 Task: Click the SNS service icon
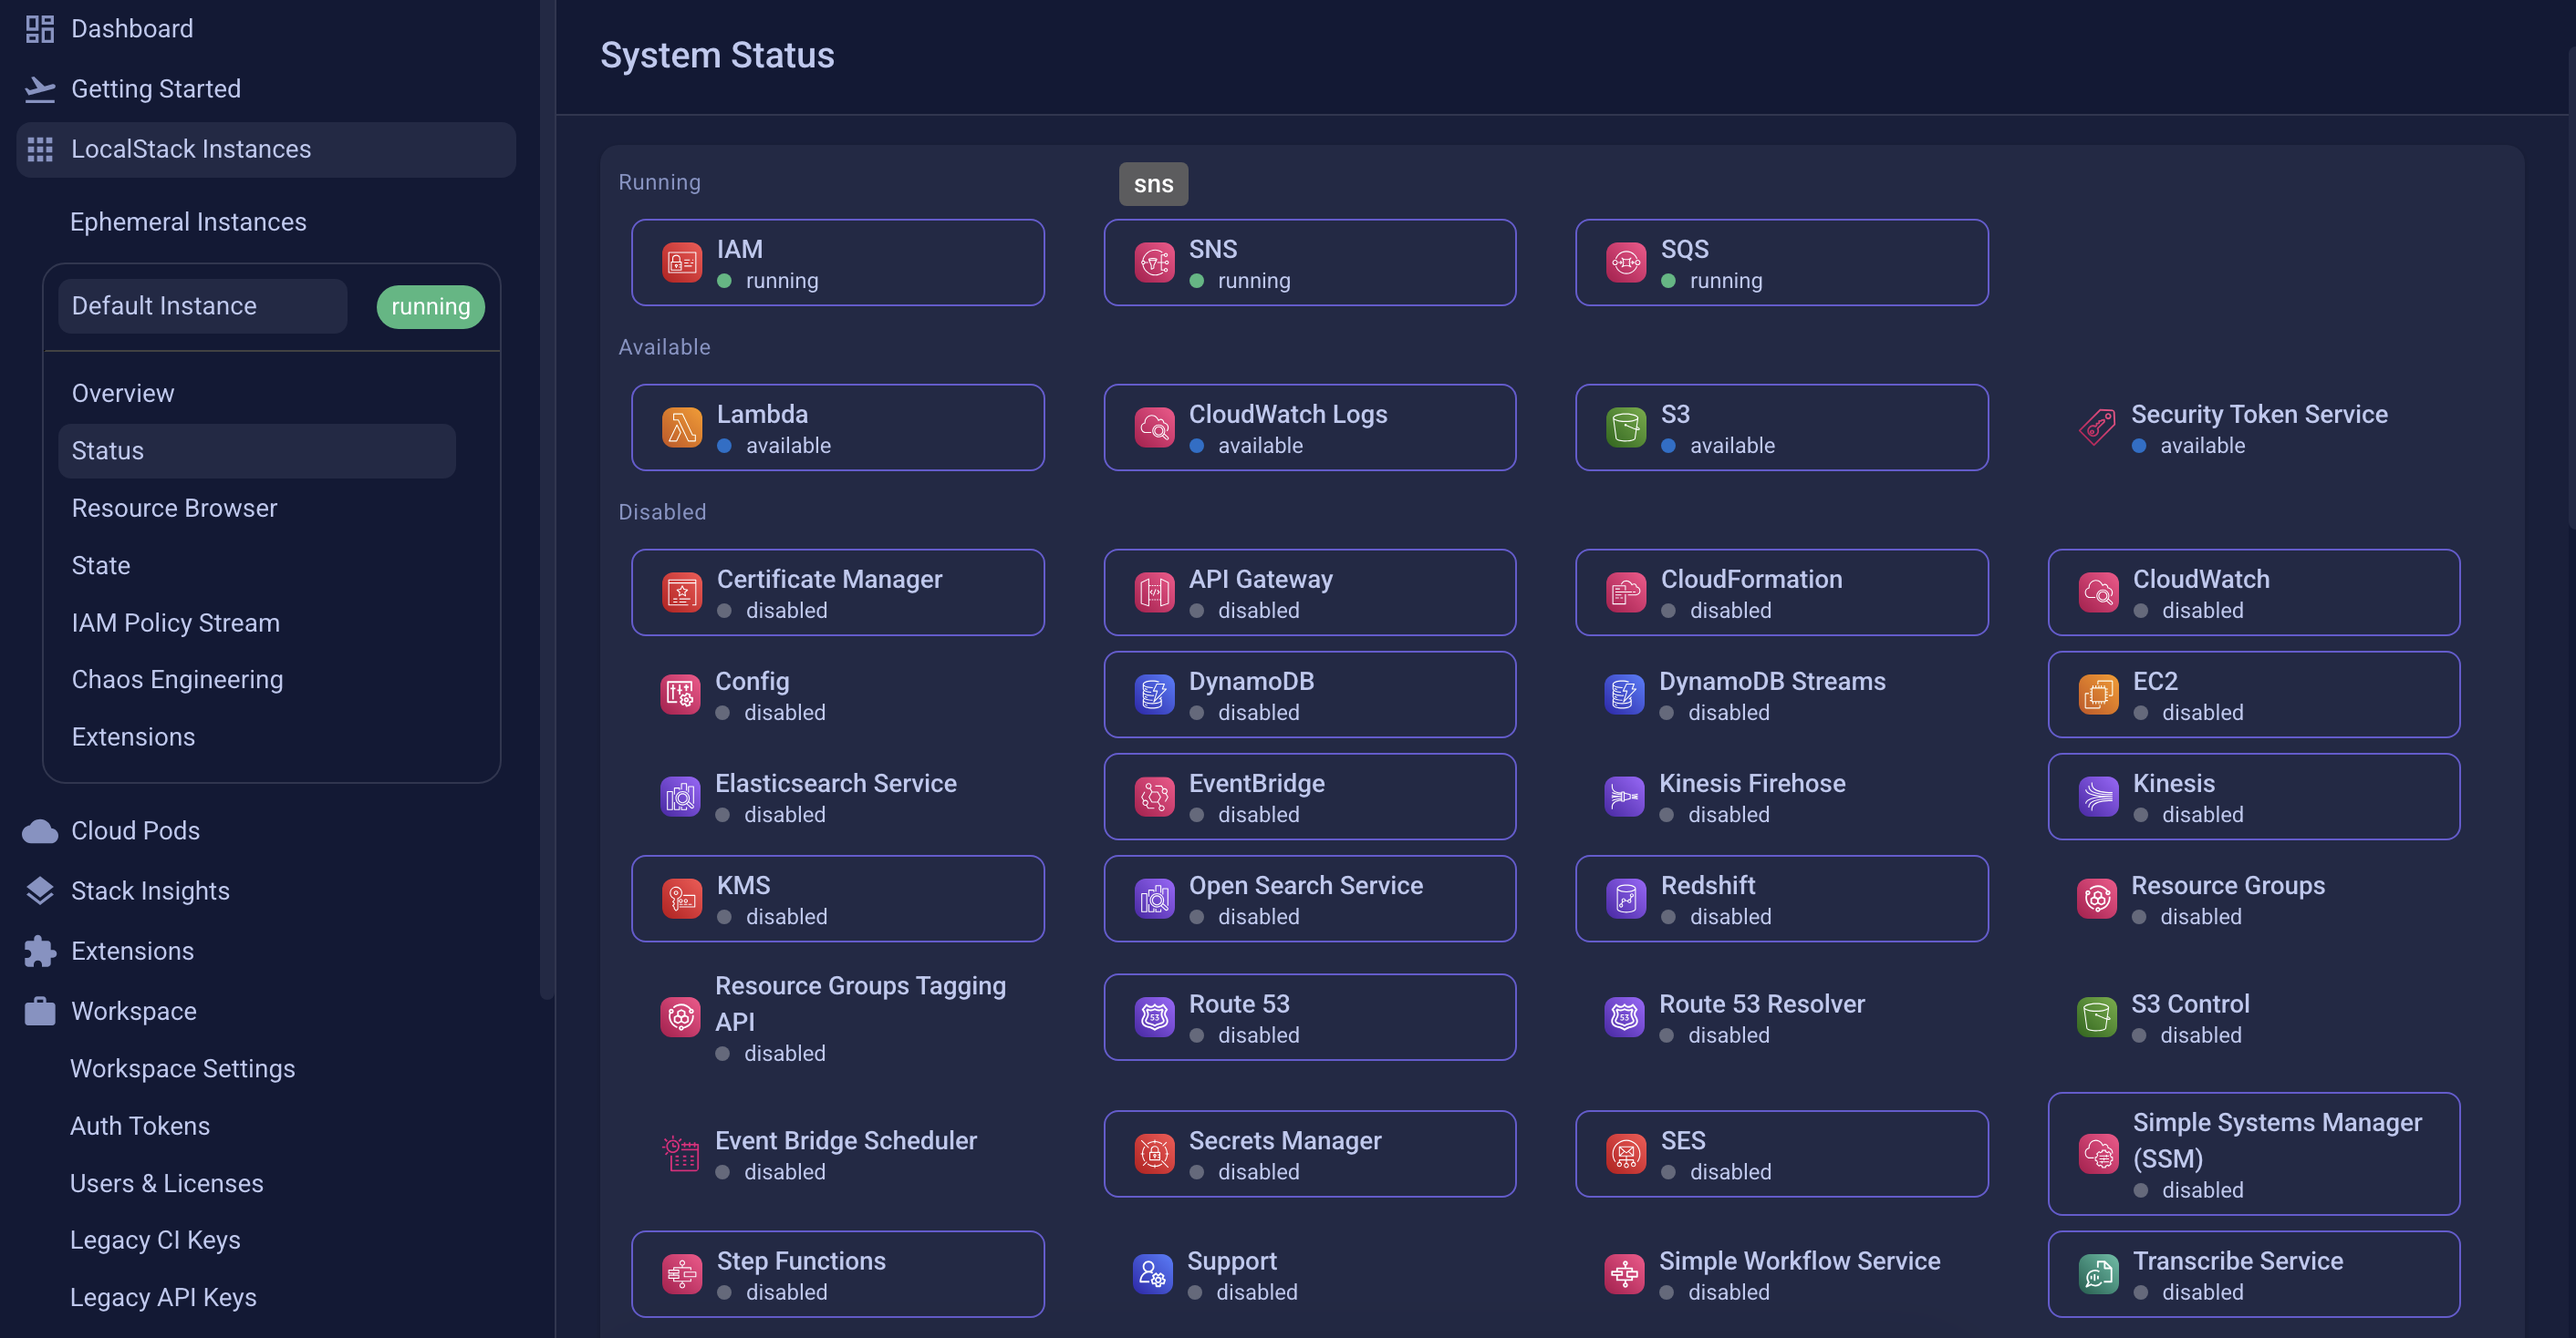coord(1154,262)
